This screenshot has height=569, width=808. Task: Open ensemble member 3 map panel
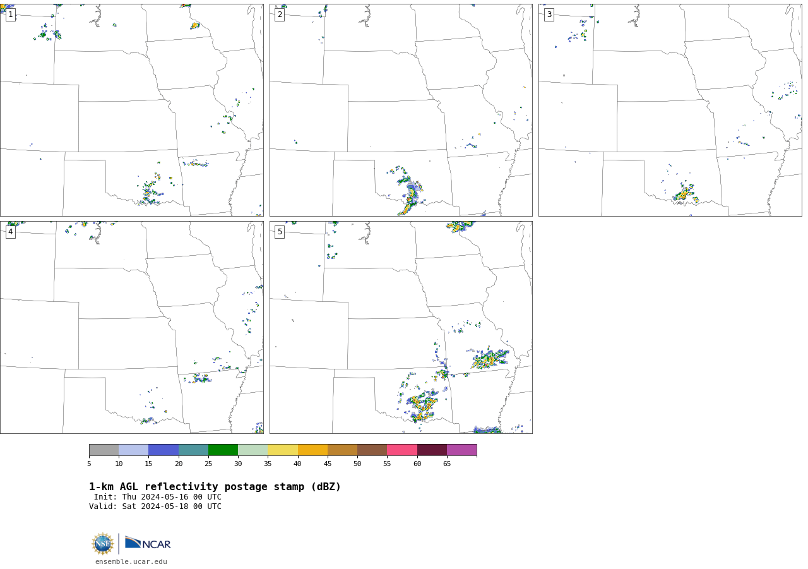click(670, 111)
